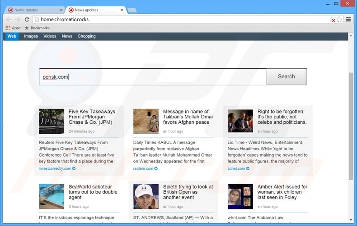The image size is (357, 226).
Task: Click the address bar showing home.chromatic.rocks
Action: (x=181, y=19)
